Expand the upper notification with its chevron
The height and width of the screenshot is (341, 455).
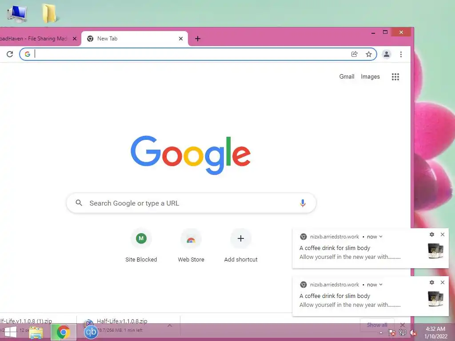[381, 237]
